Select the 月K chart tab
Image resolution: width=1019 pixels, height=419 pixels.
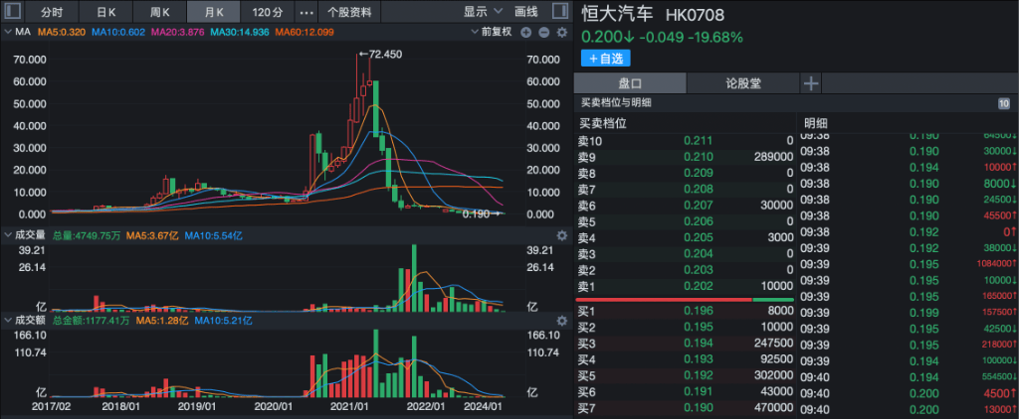click(x=213, y=12)
